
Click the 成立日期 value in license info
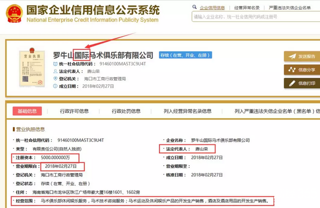coord(207,157)
